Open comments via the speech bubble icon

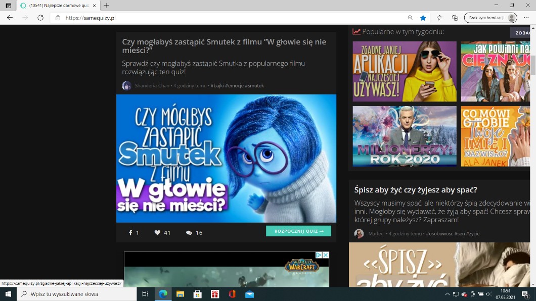(x=189, y=233)
